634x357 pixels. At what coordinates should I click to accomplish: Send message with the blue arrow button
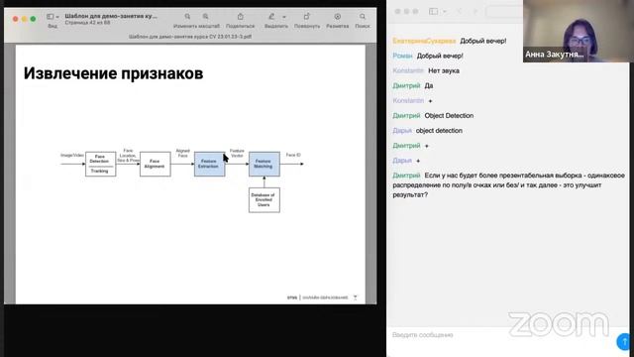click(624, 341)
